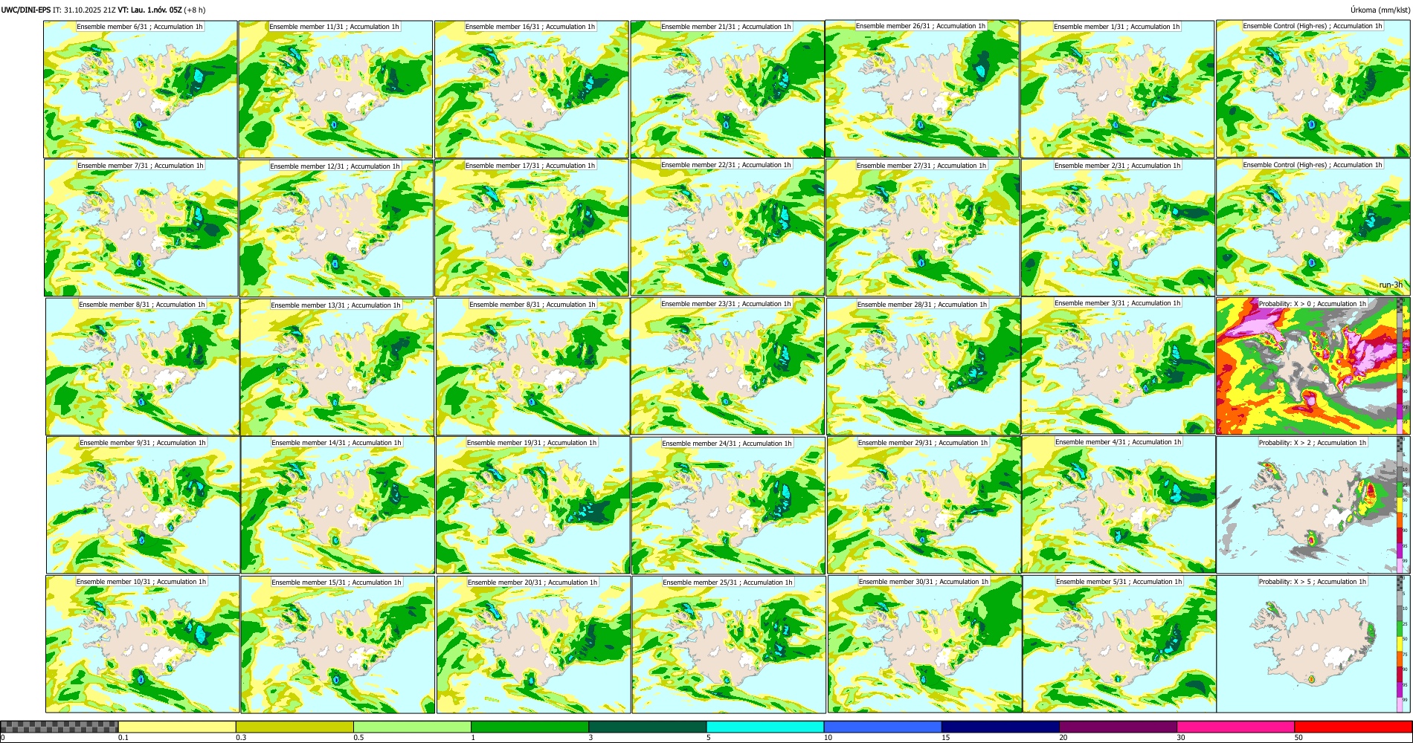Viewport: 1413px width, 743px height.
Task: Select the Ensemble member 13/31 map
Action: pos(337,367)
